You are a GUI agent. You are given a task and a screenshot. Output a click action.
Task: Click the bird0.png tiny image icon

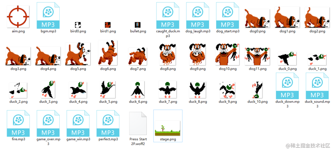pyautogui.click(x=78, y=24)
